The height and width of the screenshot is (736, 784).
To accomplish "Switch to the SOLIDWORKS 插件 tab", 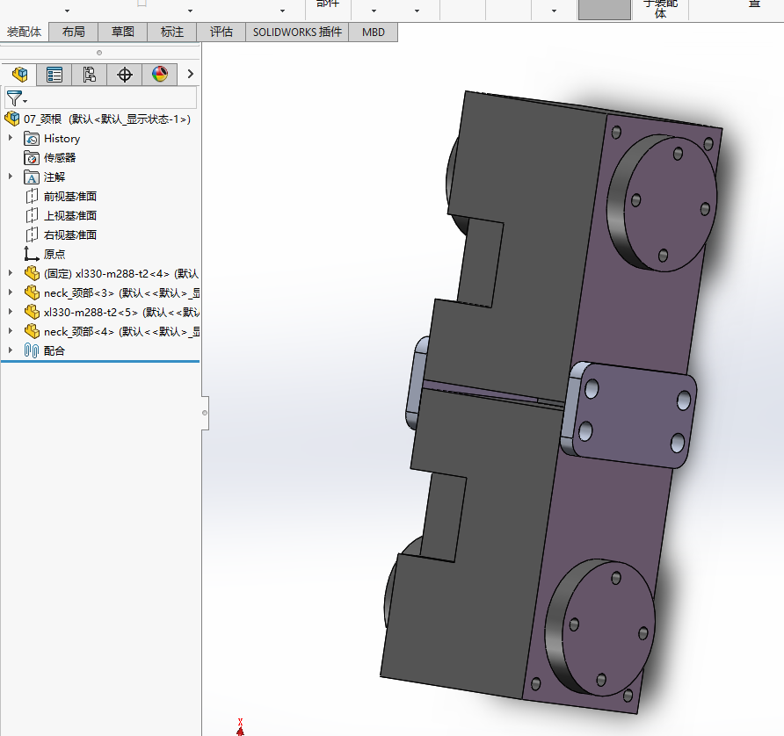I will point(297,32).
